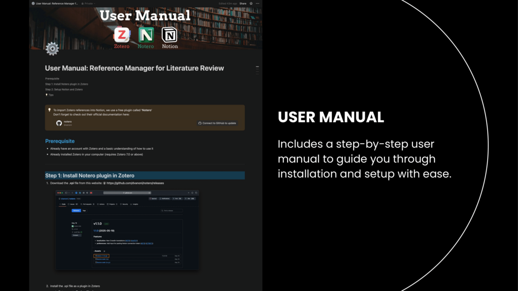Screen dimensions: 518x291
Task: Jump to Prerequisite in table of contents
Action: click(52, 78)
